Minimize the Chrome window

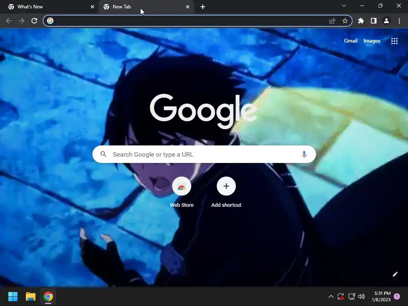coord(362,6)
